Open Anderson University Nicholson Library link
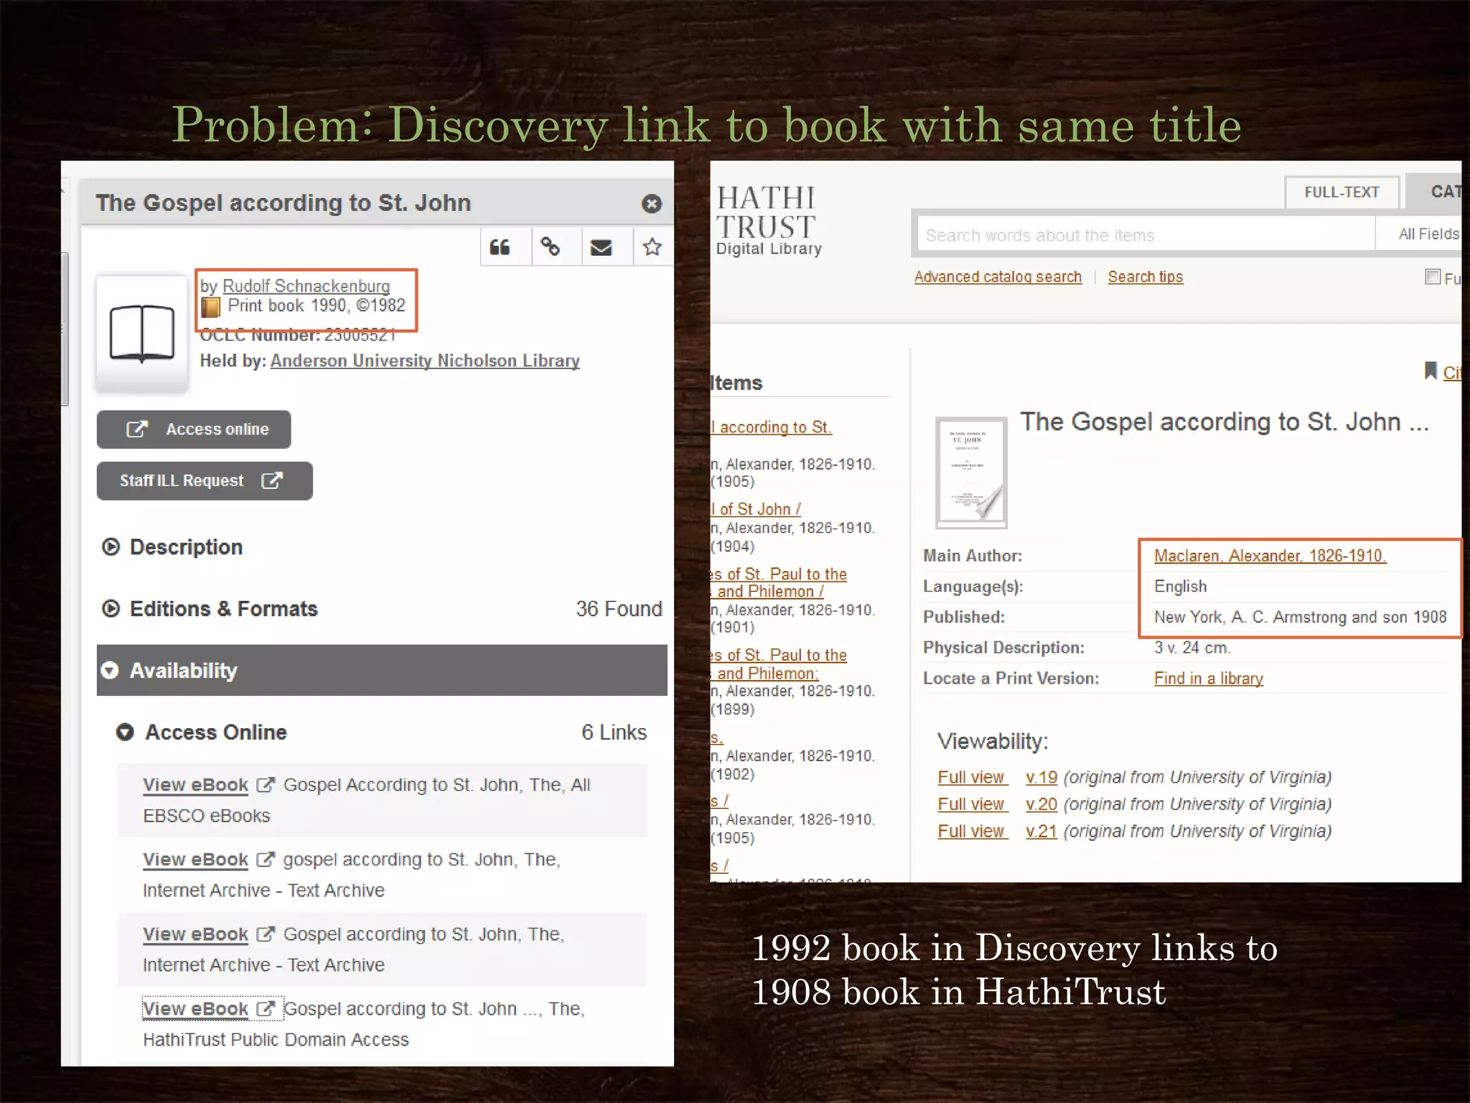The image size is (1470, 1103). point(425,360)
